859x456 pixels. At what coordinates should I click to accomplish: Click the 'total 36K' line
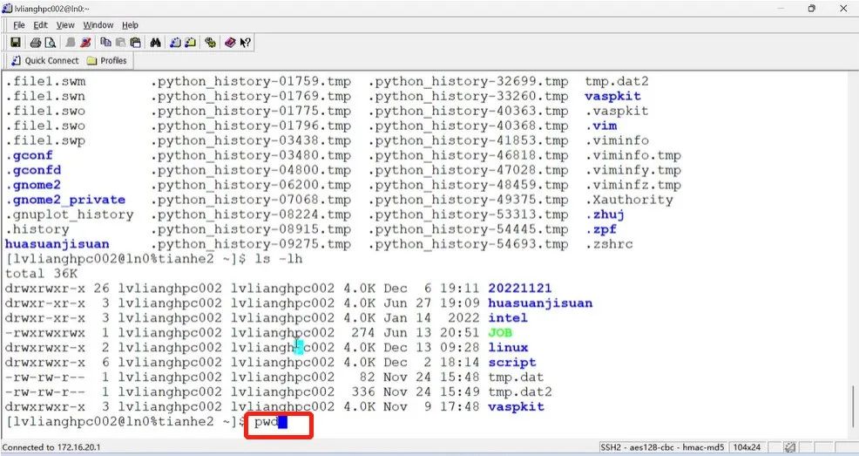point(42,274)
